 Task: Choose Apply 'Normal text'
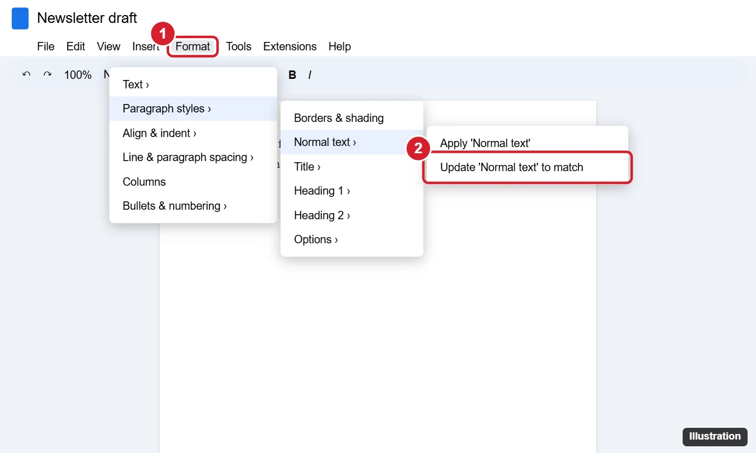tap(528, 143)
